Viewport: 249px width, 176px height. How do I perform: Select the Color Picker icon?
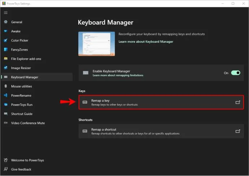click(x=6, y=40)
